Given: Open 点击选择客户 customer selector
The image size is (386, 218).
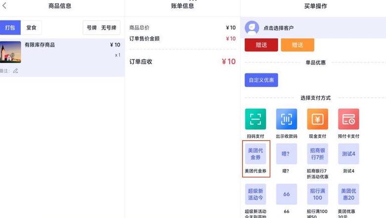Looking at the screenshot, I should [x=279, y=28].
